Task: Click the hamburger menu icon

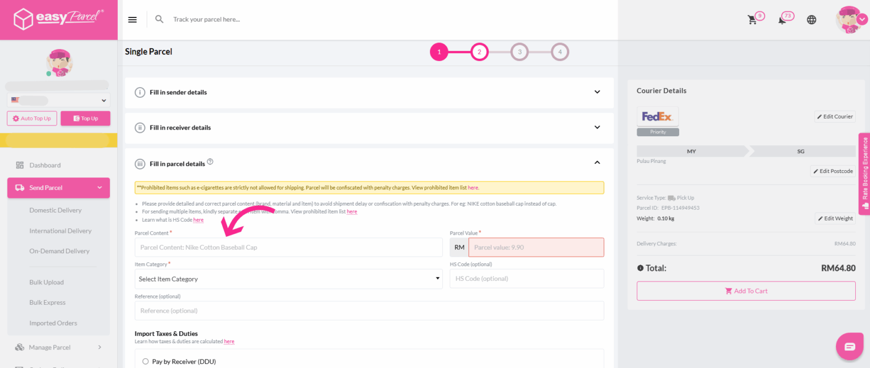Action: point(133,20)
